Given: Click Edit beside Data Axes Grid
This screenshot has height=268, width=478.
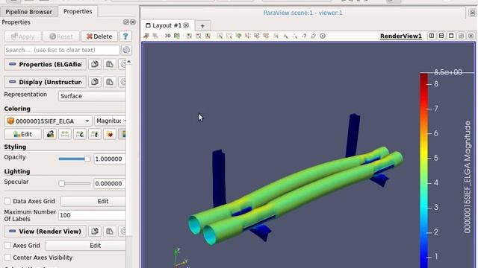Looking at the screenshot, I should tap(93, 201).
